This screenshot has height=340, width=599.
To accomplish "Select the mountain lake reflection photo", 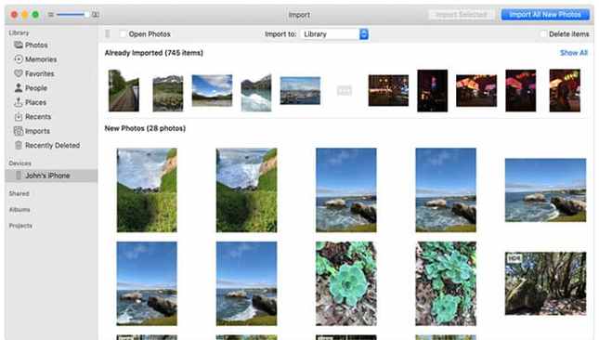I will point(256,93).
